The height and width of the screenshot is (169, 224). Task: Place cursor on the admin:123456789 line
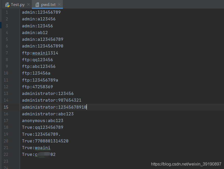(41, 12)
